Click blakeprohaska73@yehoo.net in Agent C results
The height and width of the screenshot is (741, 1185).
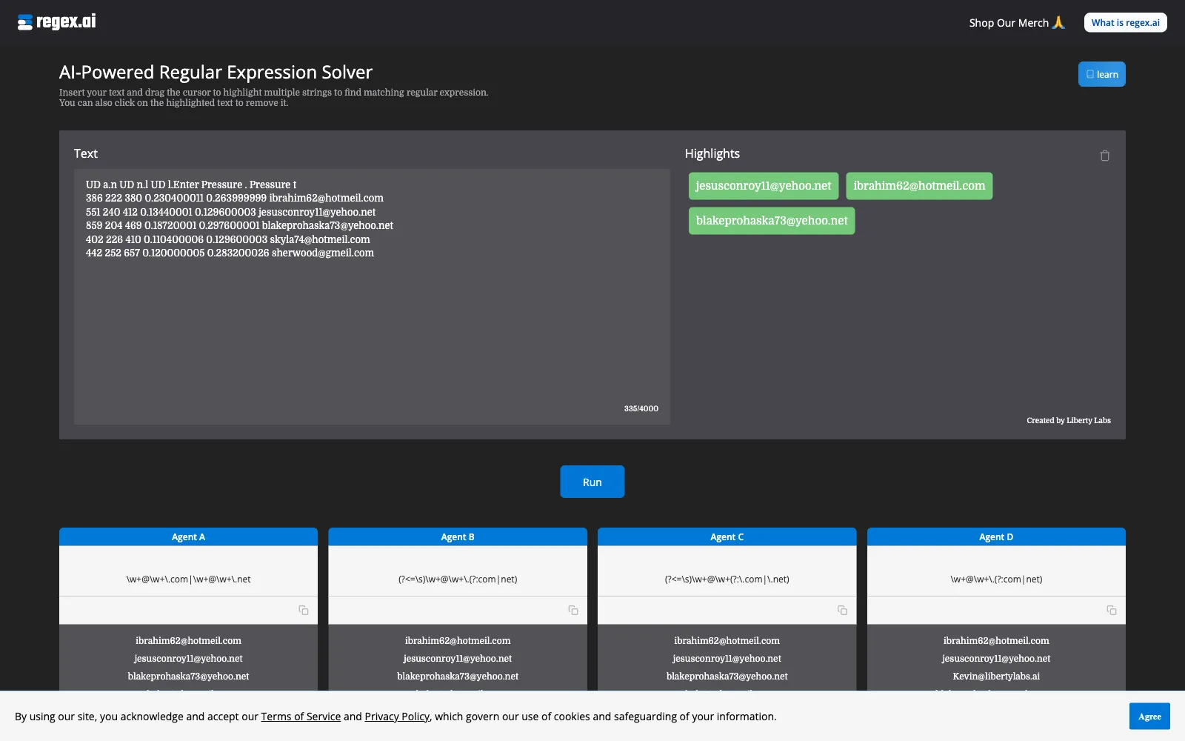tap(727, 677)
